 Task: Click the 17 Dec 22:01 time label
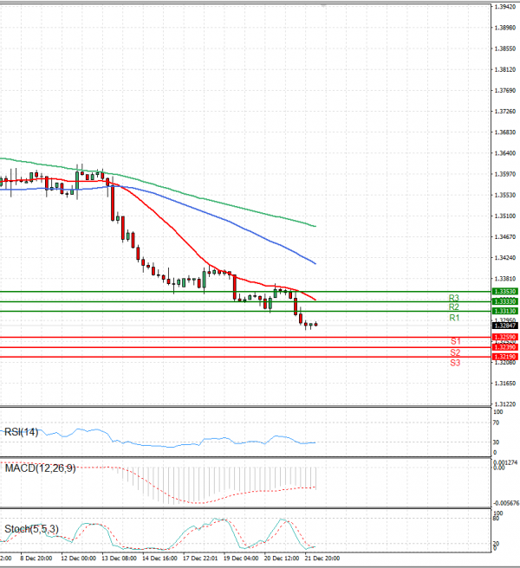(x=200, y=558)
